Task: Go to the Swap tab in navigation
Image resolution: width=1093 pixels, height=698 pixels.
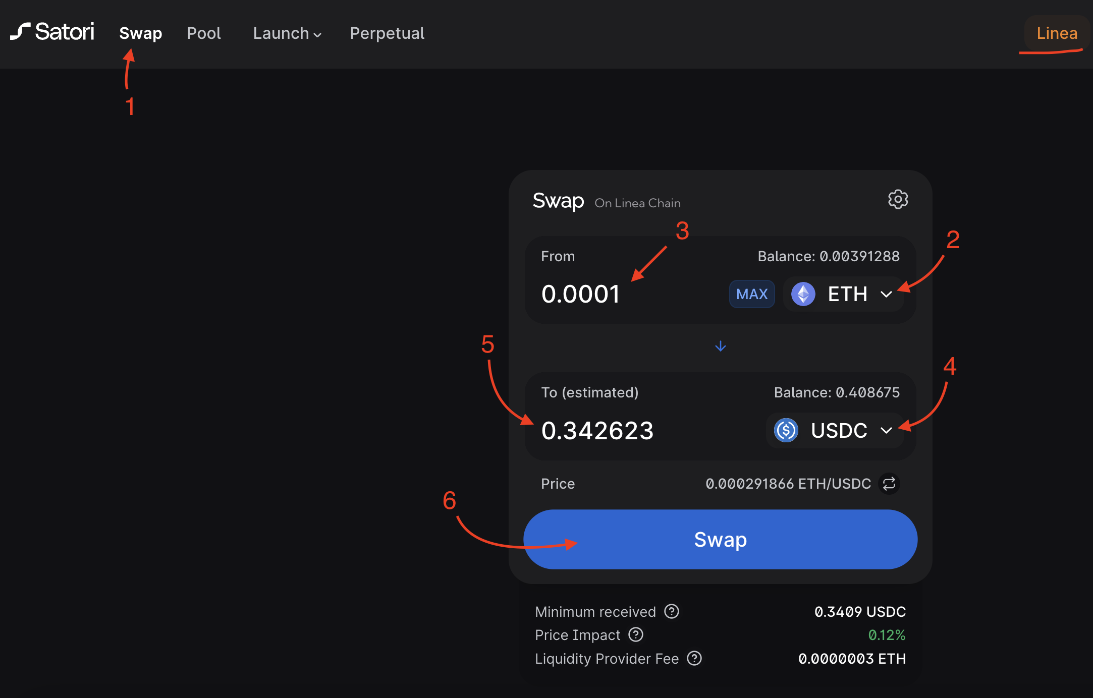Action: click(x=140, y=33)
